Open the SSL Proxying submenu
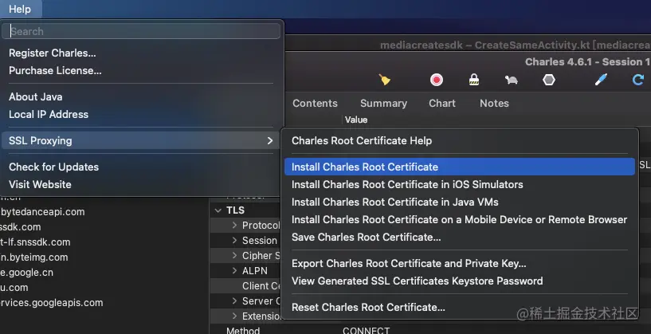This screenshot has height=334, width=651. tap(141, 140)
